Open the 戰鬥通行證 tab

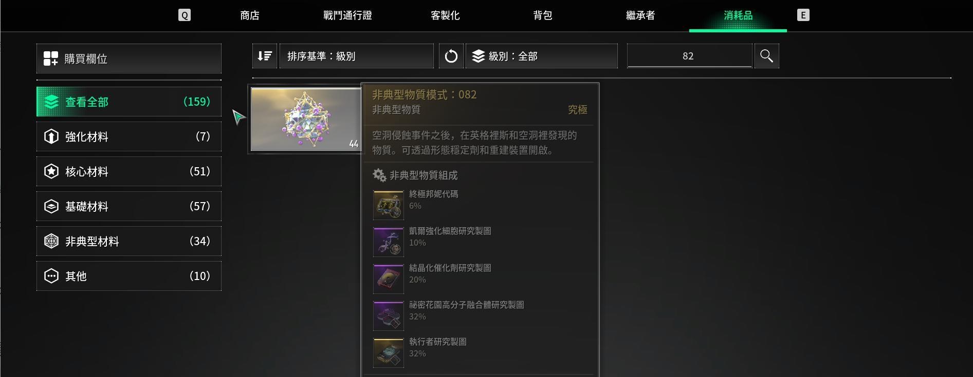(347, 15)
